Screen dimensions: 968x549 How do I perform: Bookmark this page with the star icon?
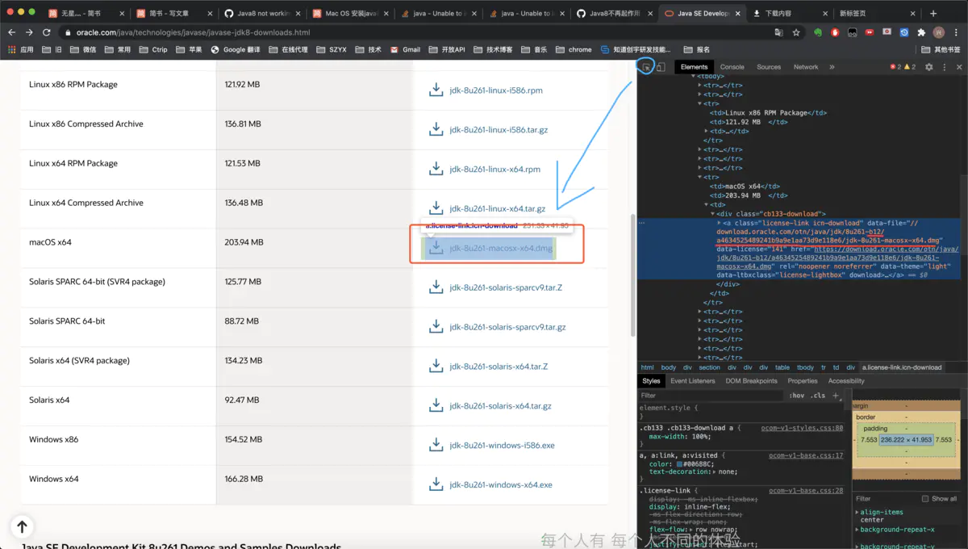pos(796,32)
